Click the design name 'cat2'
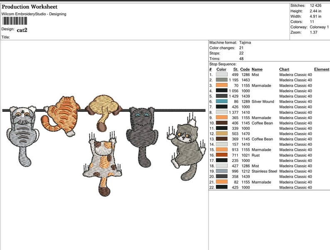Screen dimensions: 330x250 tap(22, 30)
